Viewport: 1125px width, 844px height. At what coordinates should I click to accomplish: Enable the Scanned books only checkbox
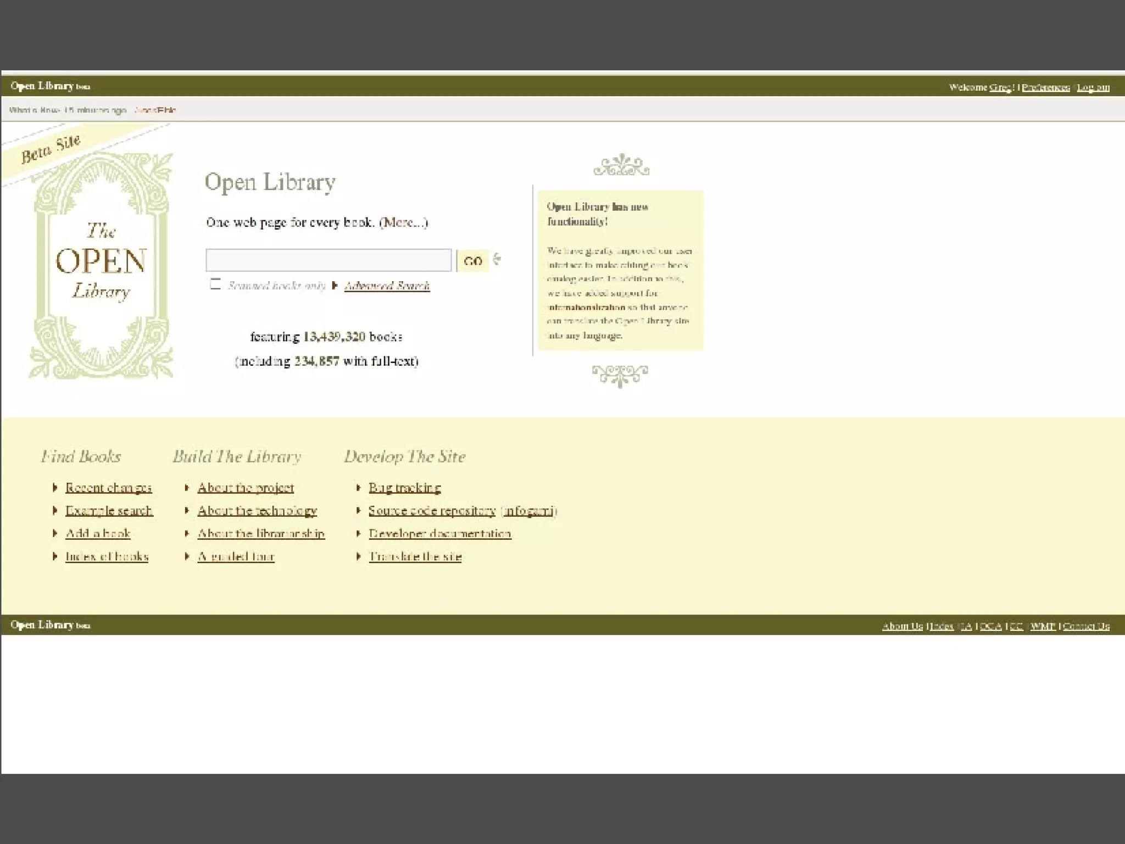click(x=215, y=284)
